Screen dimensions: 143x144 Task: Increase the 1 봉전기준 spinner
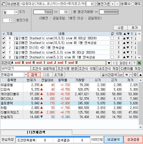point(13,19)
